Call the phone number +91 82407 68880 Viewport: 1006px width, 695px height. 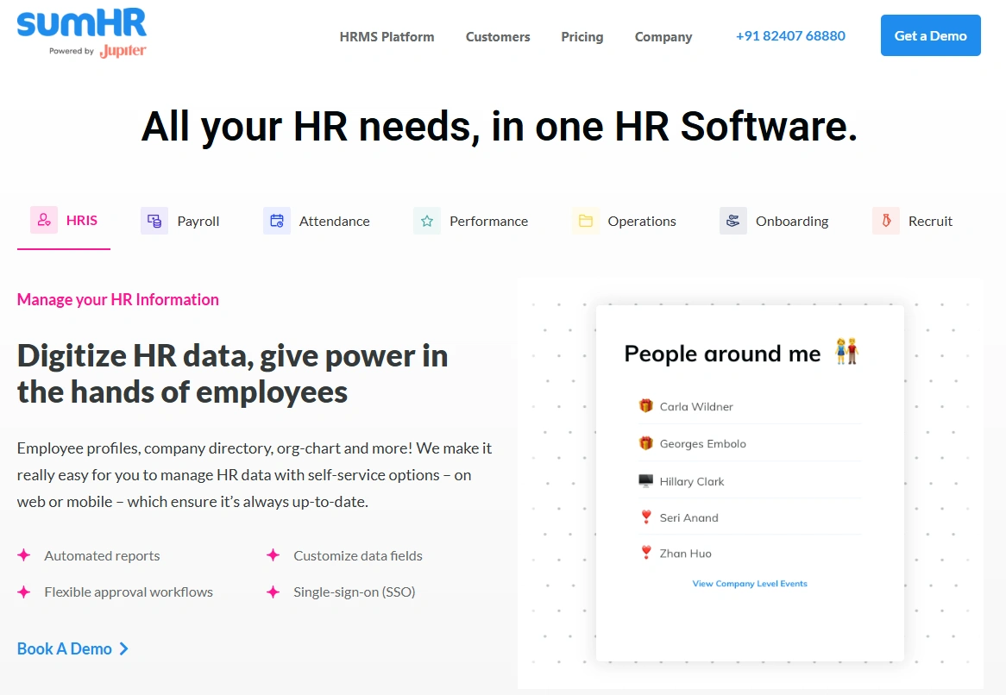[x=790, y=36]
